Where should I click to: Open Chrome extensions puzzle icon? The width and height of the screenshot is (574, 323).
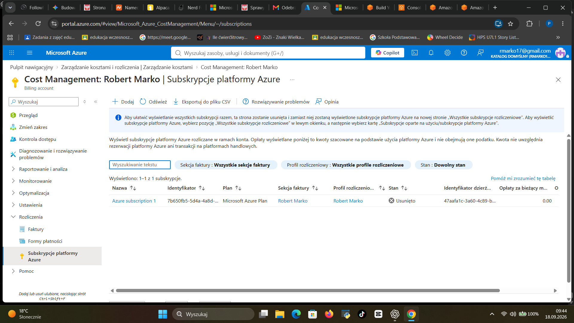tap(529, 24)
